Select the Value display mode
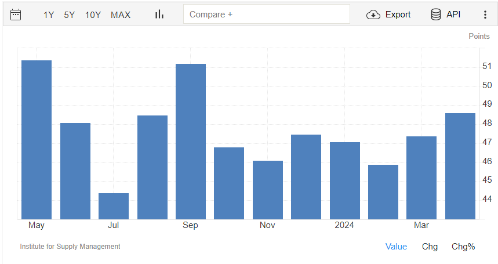This screenshot has width=498, height=264. pos(396,247)
